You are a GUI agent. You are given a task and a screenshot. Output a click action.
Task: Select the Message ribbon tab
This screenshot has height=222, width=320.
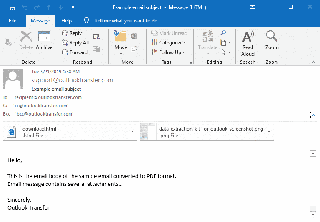click(x=40, y=21)
